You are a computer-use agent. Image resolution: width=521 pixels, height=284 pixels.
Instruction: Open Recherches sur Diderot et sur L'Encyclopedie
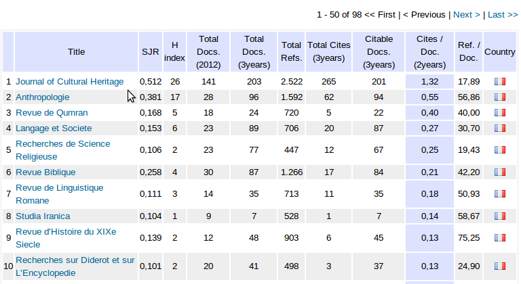pos(75,266)
